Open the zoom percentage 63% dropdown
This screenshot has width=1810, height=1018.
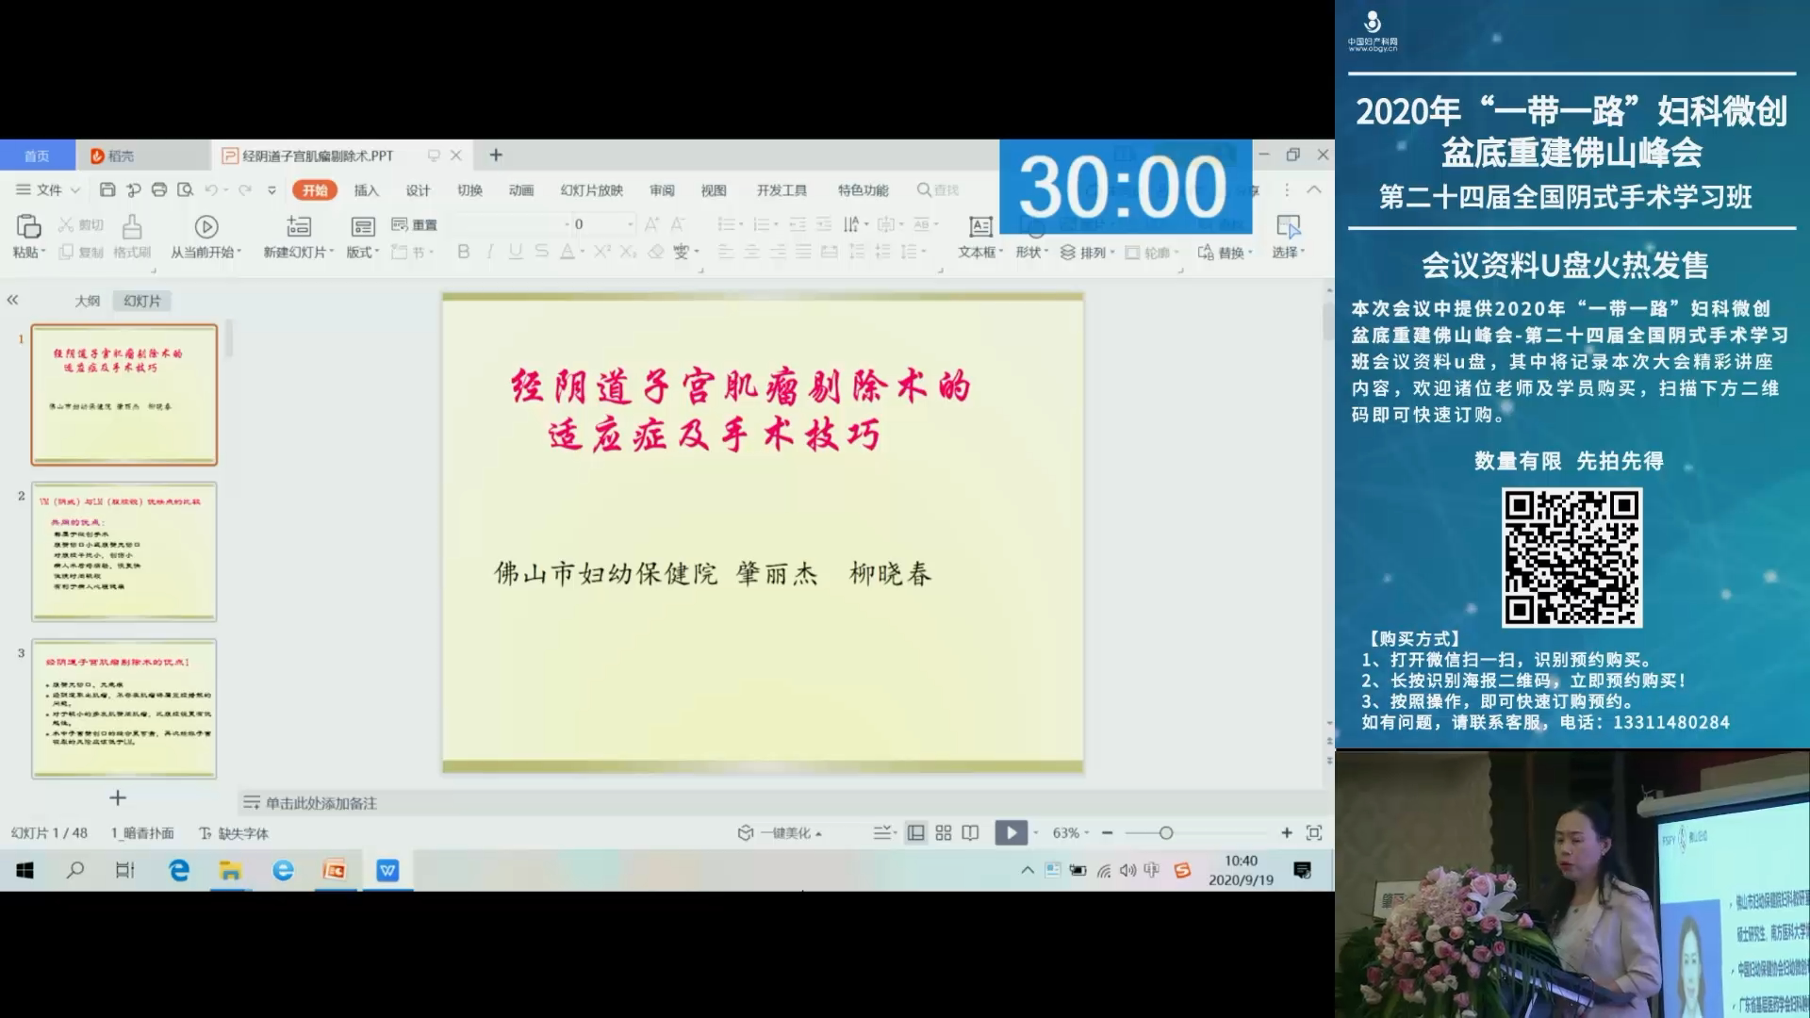pos(1071,833)
